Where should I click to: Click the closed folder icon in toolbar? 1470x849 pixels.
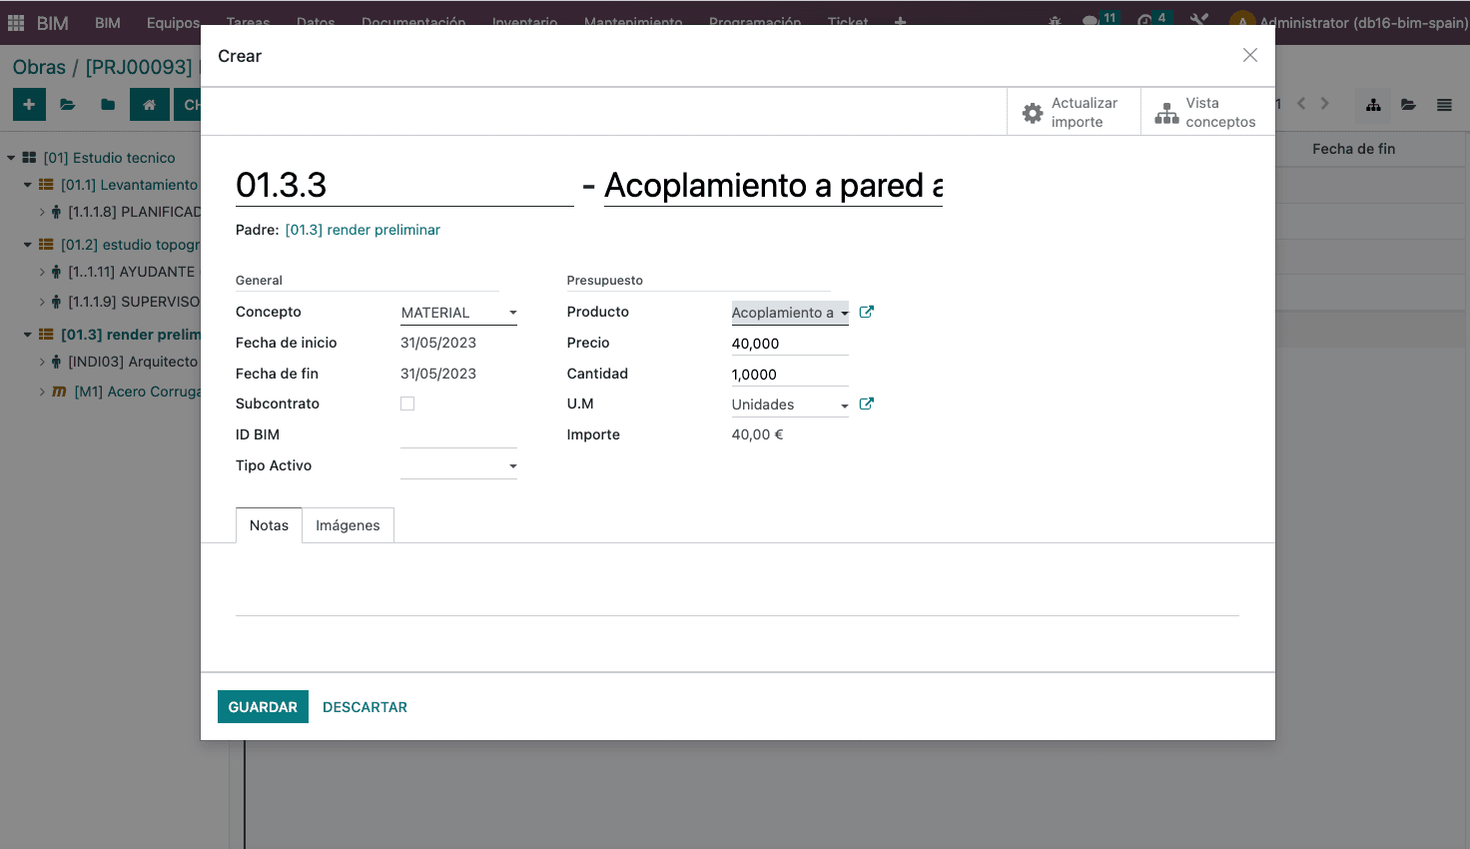pos(108,105)
